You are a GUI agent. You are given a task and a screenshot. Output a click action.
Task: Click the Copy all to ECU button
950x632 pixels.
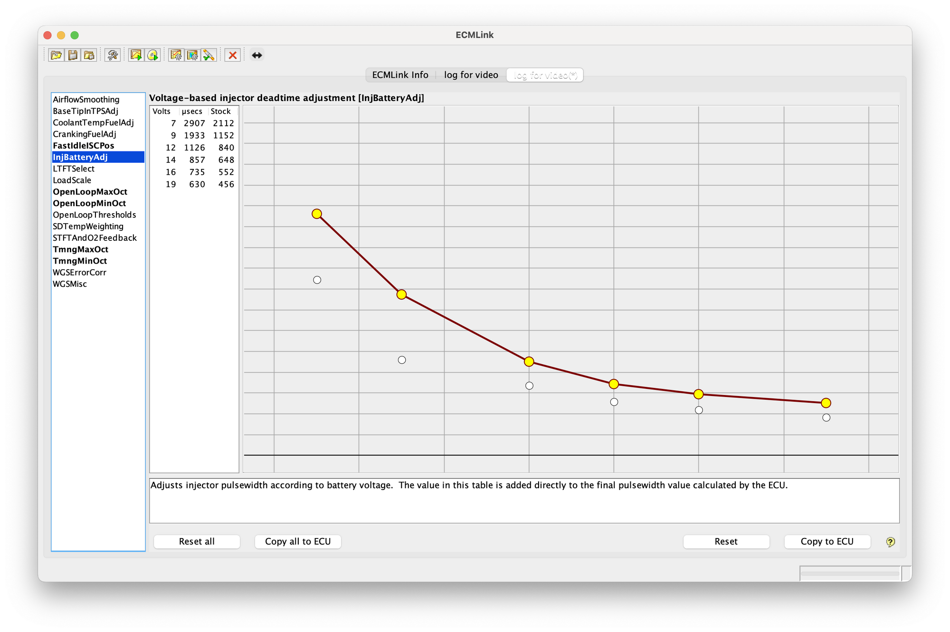(x=298, y=541)
